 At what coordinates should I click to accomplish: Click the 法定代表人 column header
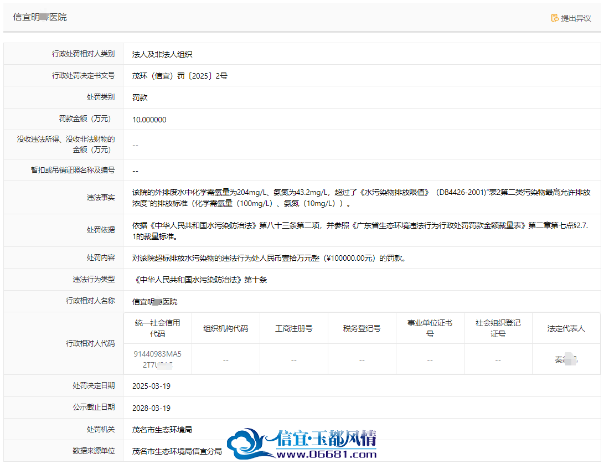566,328
